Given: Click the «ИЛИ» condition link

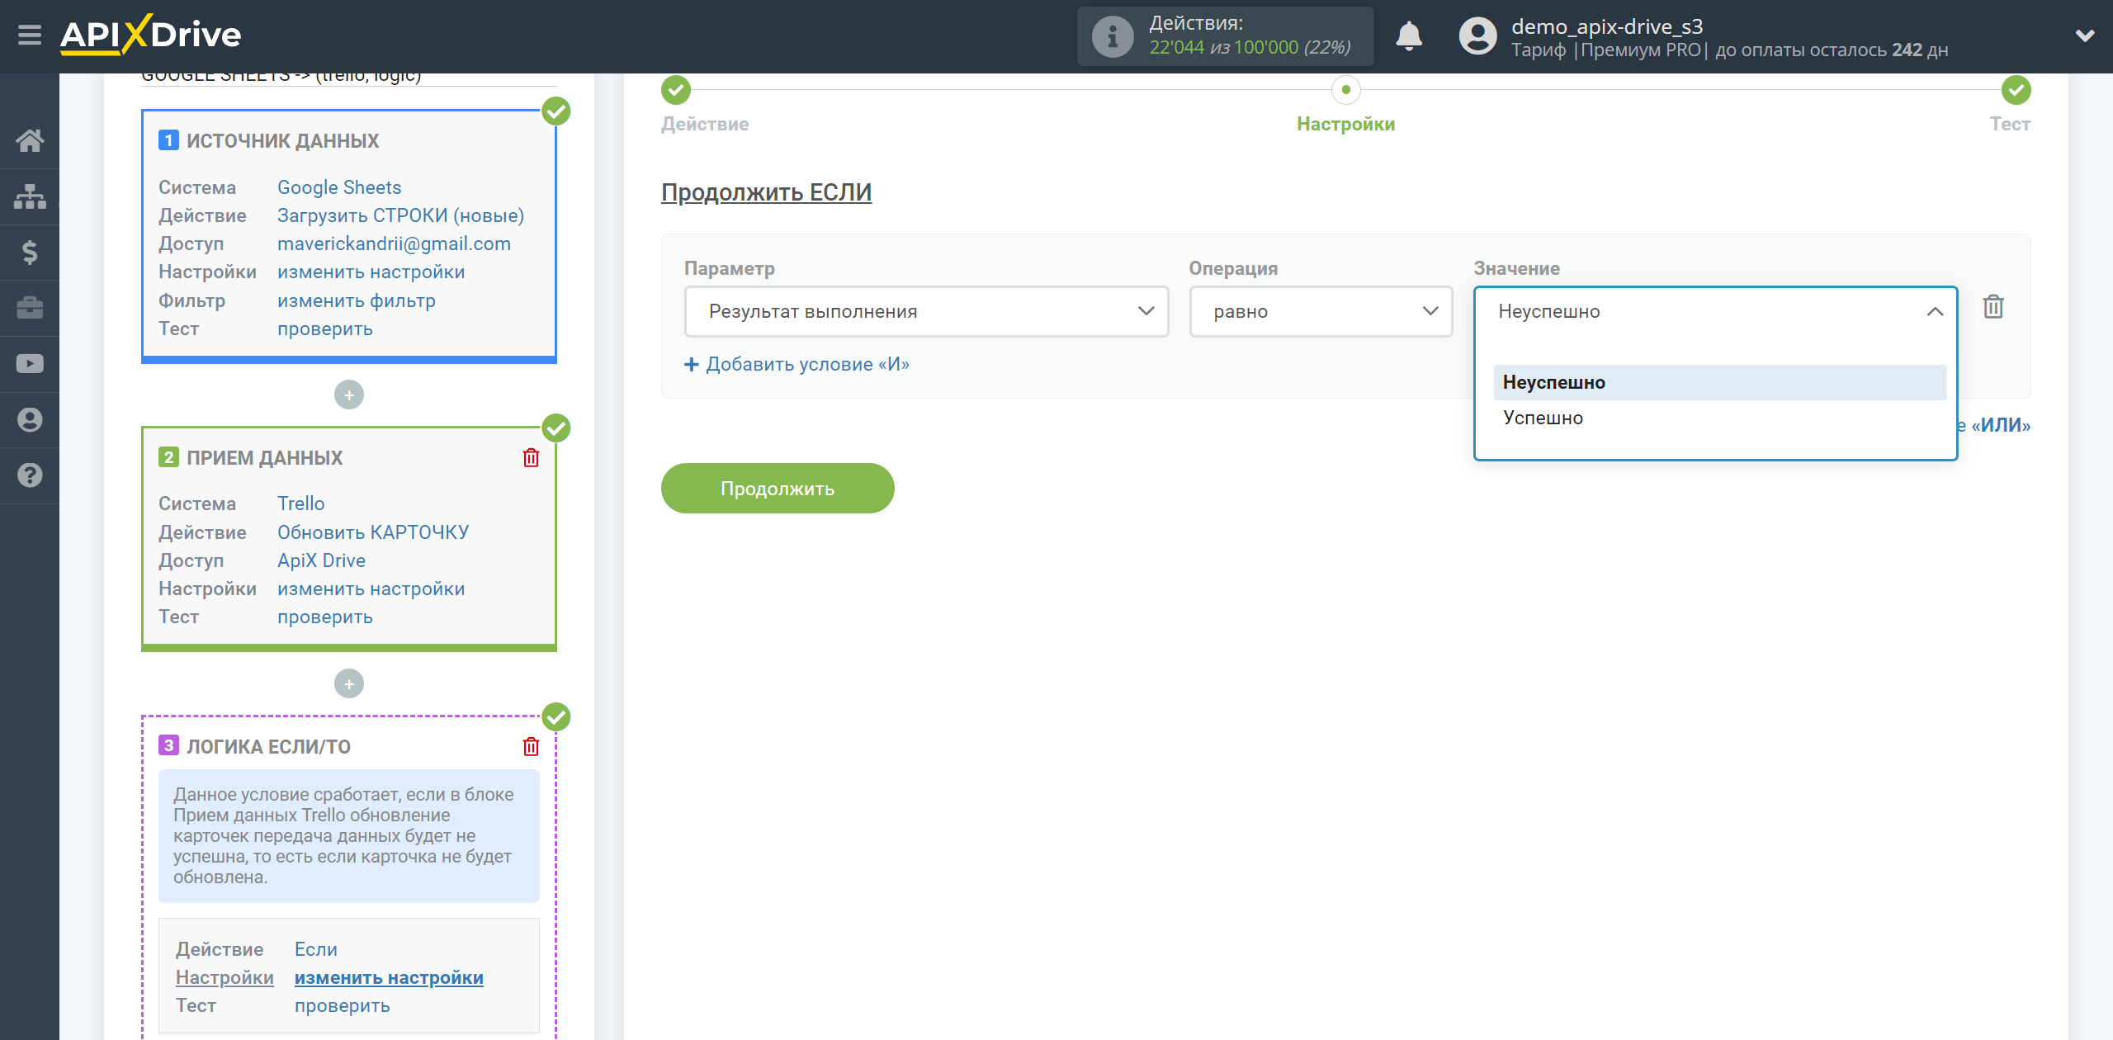Looking at the screenshot, I should click(2001, 425).
